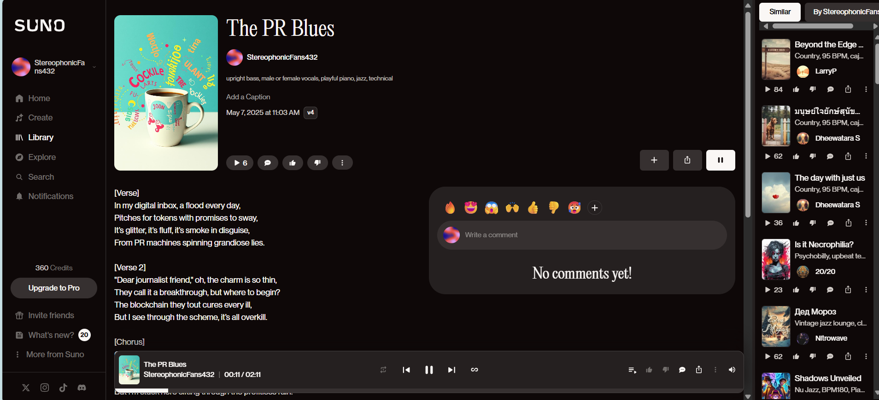Open the Library section
Viewport: 879px width, 400px height.
(x=35, y=137)
